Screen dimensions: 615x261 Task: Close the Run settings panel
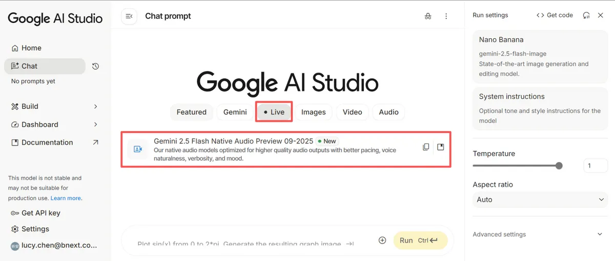pos(601,15)
